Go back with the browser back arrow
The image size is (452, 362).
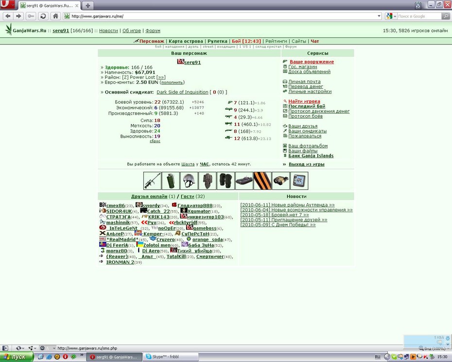8,16
